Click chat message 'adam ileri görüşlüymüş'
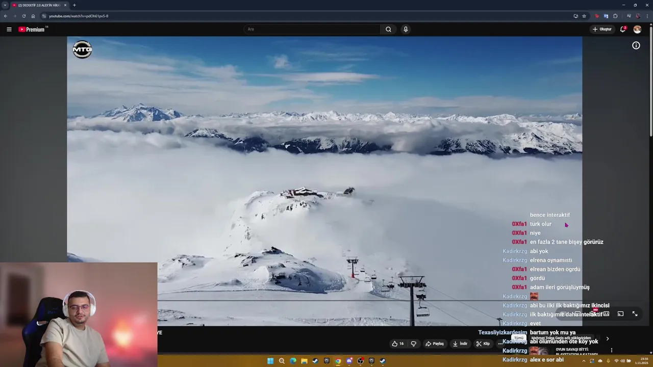This screenshot has width=653, height=367. coord(560,287)
